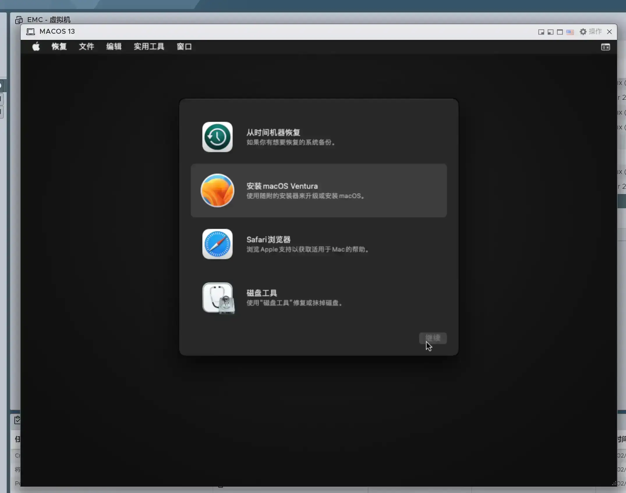Click the US flag keyboard layout icon
Viewport: 626px width, 493px height.
570,32
